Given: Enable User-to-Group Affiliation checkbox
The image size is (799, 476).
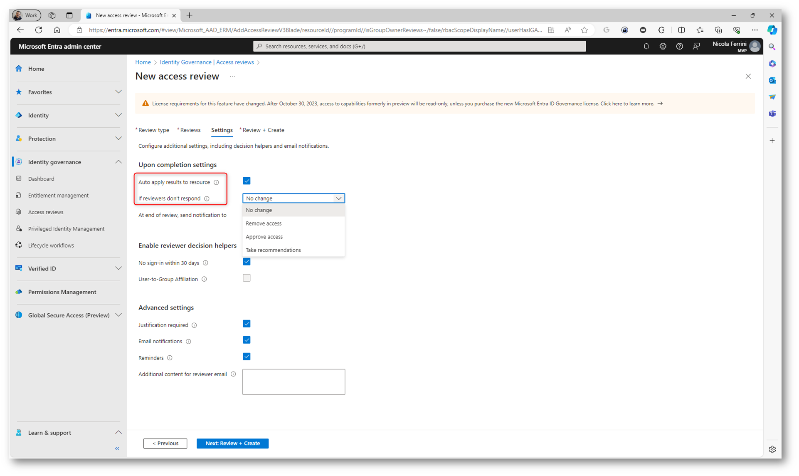Looking at the screenshot, I should [247, 278].
